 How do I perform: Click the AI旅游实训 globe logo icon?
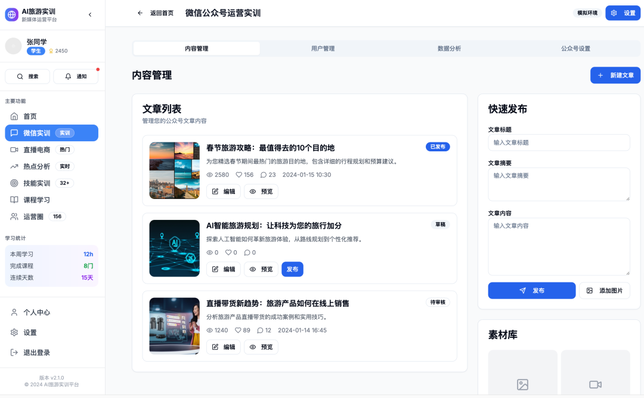[12, 14]
